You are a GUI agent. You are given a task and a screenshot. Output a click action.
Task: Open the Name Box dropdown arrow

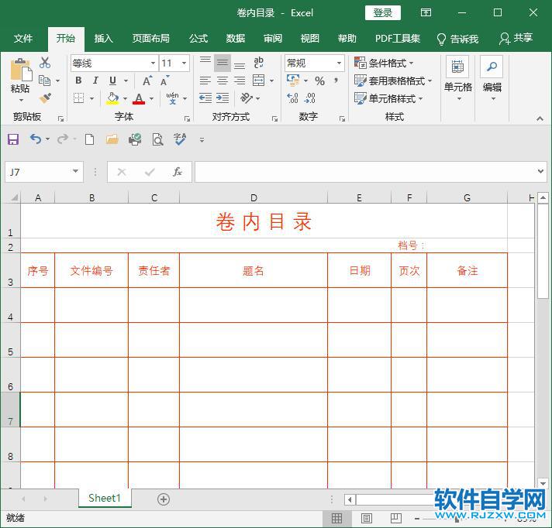(x=75, y=172)
